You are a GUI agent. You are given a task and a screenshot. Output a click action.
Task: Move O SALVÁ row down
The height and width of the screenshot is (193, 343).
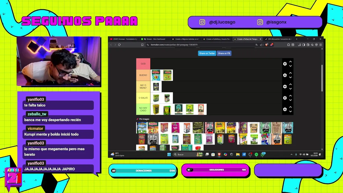pos(290,100)
